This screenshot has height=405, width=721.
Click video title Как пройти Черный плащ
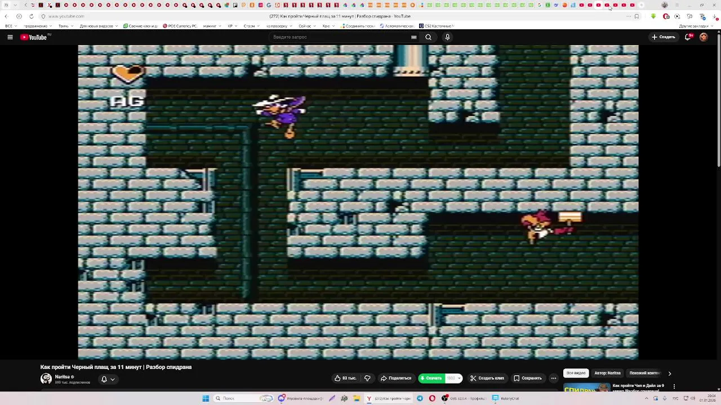click(x=116, y=367)
